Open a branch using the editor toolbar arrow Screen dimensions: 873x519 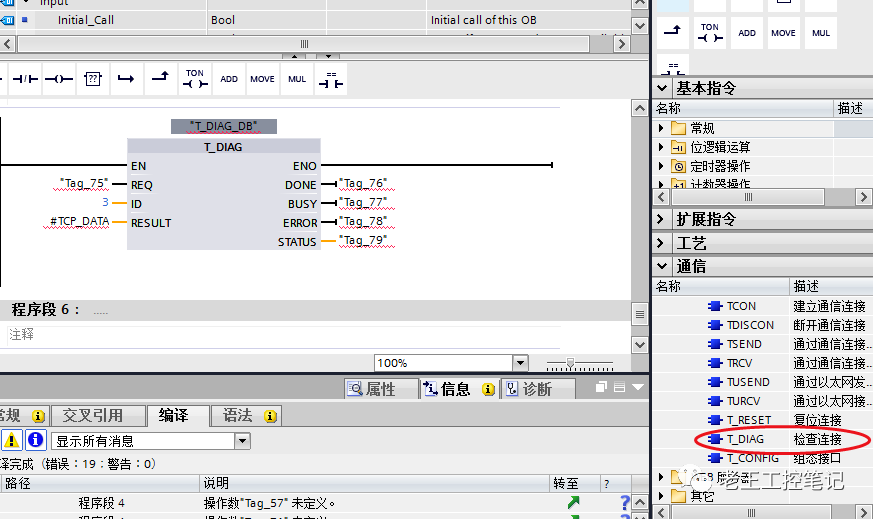click(126, 79)
